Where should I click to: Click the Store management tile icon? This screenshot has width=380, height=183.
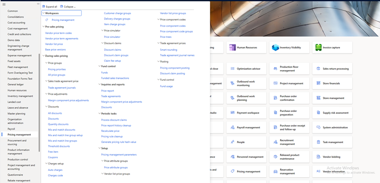318,98
